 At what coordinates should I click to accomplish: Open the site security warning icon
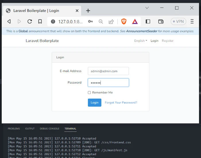point(53,22)
